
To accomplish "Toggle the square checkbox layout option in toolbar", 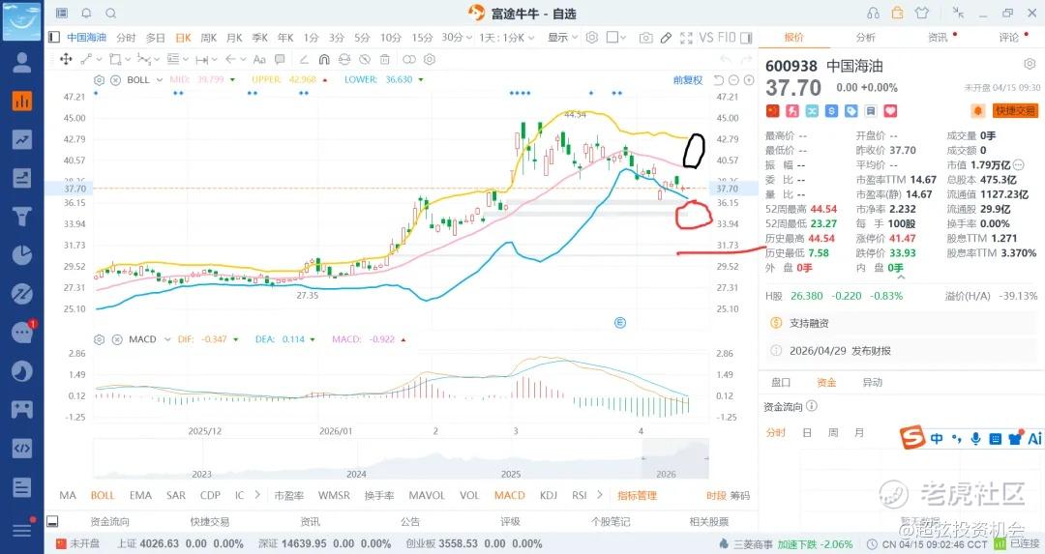I will [x=612, y=38].
